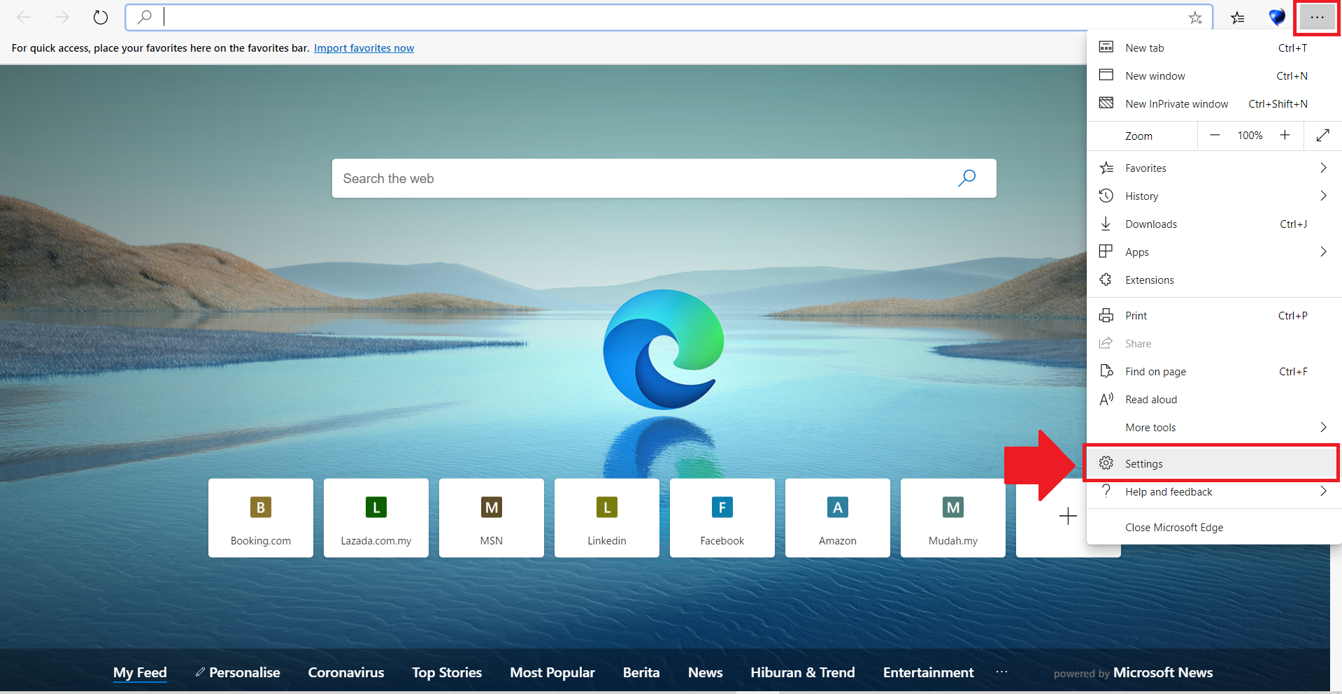Open the Linkedin quick link tile

tap(607, 518)
